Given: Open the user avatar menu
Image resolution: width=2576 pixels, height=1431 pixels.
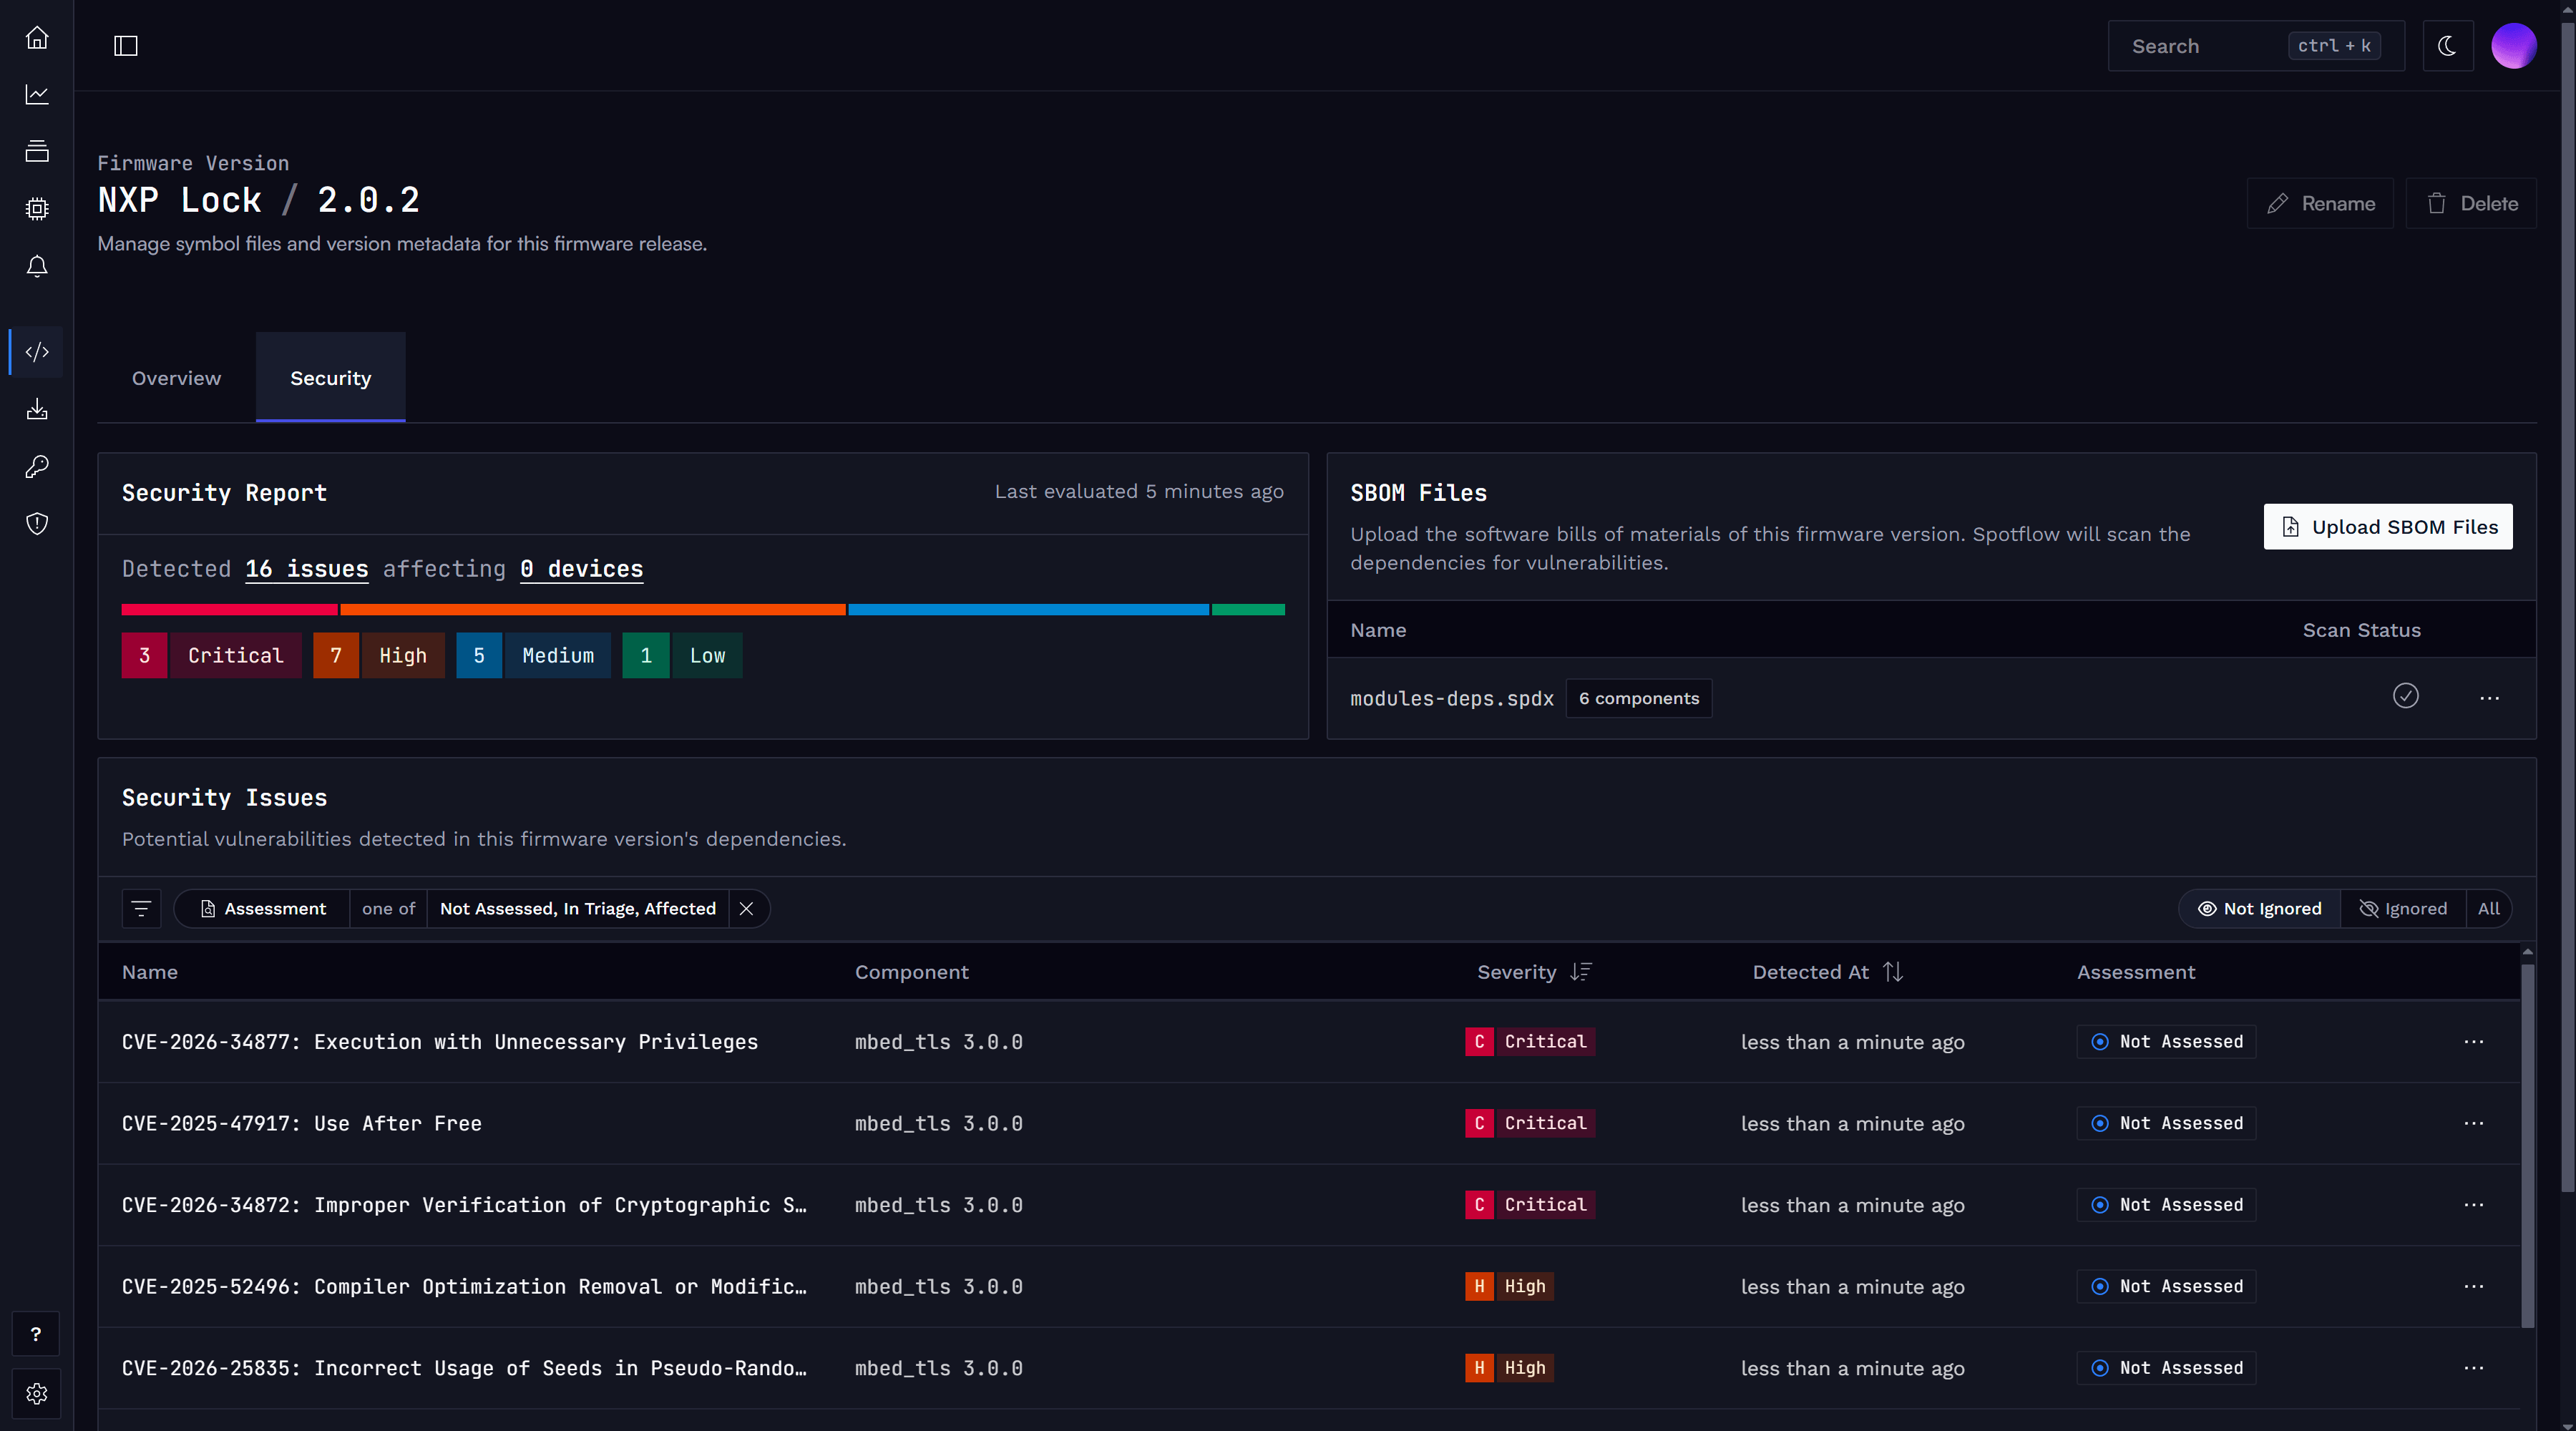Looking at the screenshot, I should click(2513, 46).
